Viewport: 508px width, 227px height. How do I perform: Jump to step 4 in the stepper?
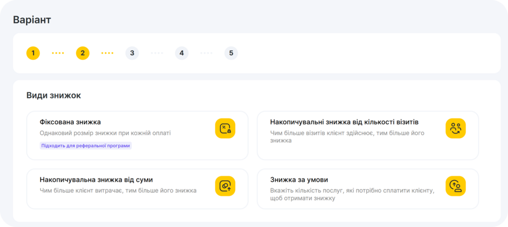(182, 53)
